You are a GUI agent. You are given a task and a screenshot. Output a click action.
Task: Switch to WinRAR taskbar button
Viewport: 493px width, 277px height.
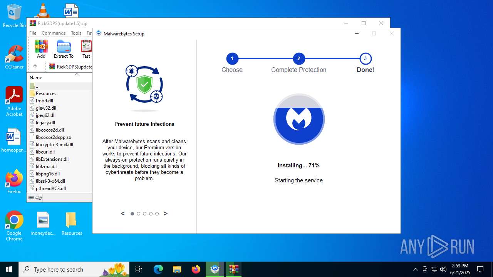coord(233,269)
